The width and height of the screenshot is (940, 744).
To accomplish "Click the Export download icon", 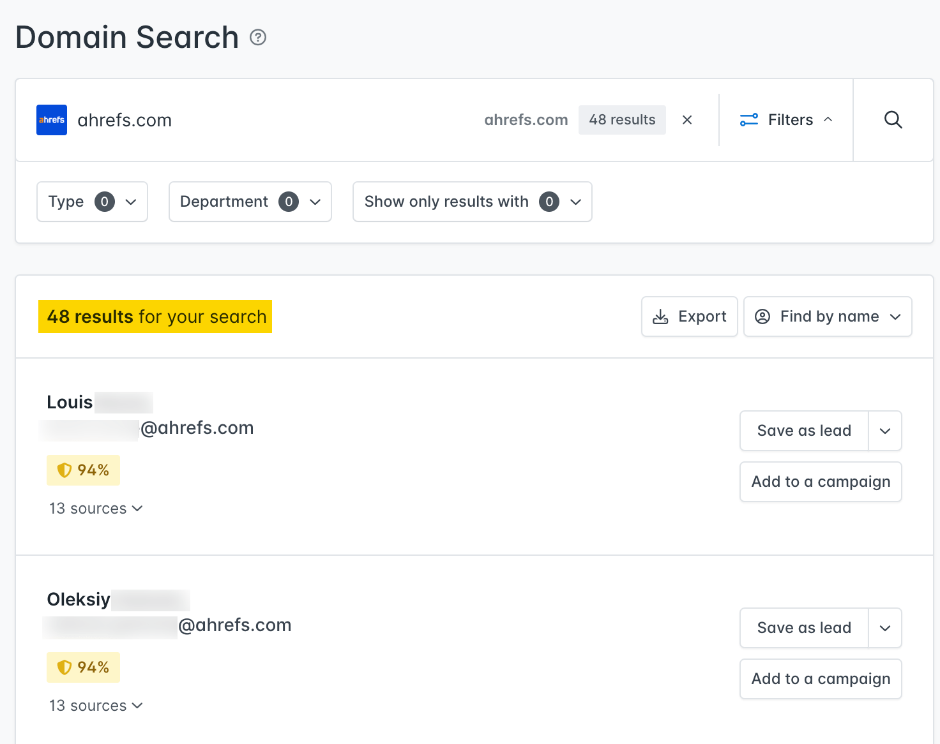I will (660, 316).
